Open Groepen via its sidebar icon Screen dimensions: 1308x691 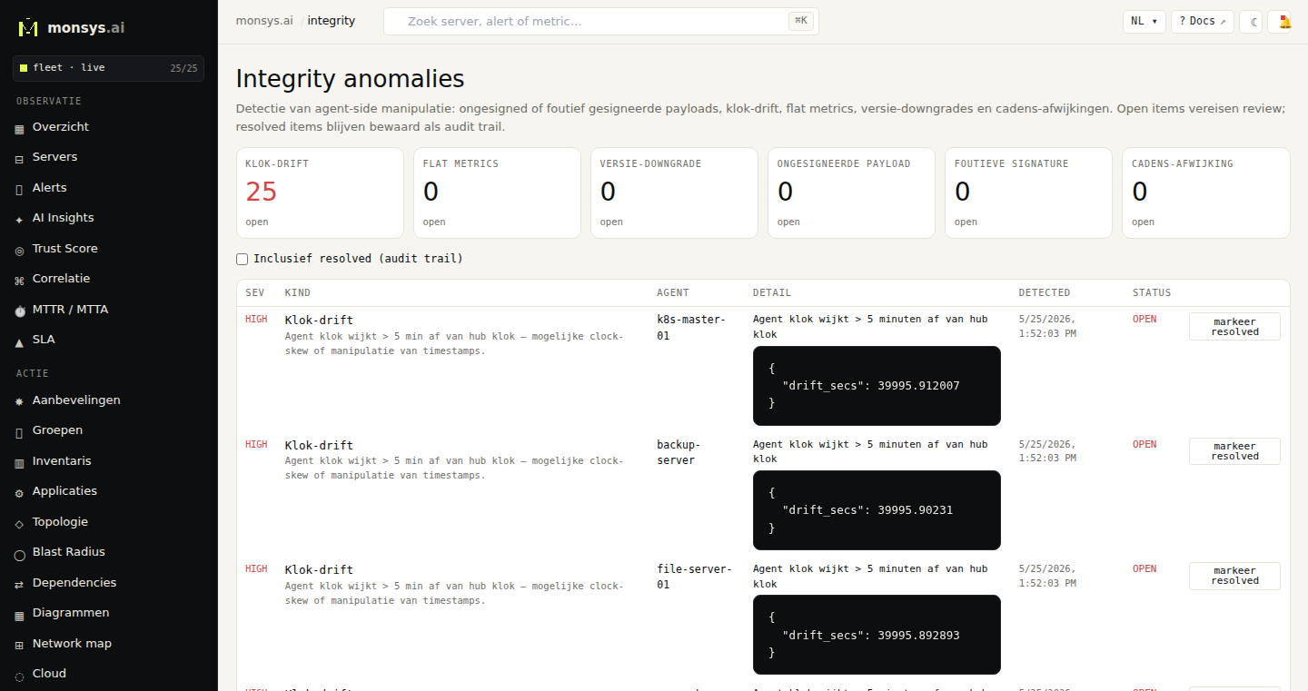[20, 431]
